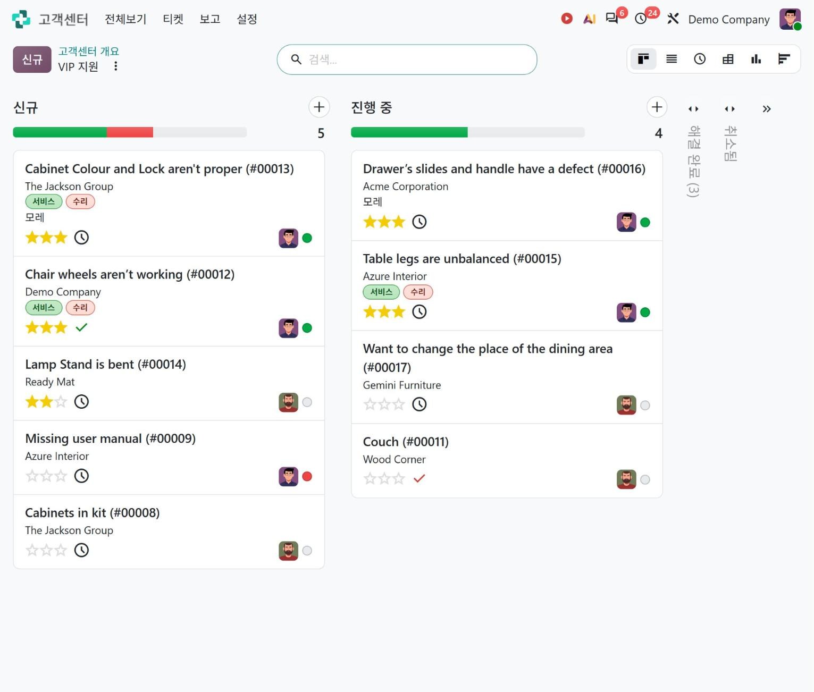Click red segment of 신규 progress bar
Image resolution: width=814 pixels, height=692 pixels.
point(130,132)
